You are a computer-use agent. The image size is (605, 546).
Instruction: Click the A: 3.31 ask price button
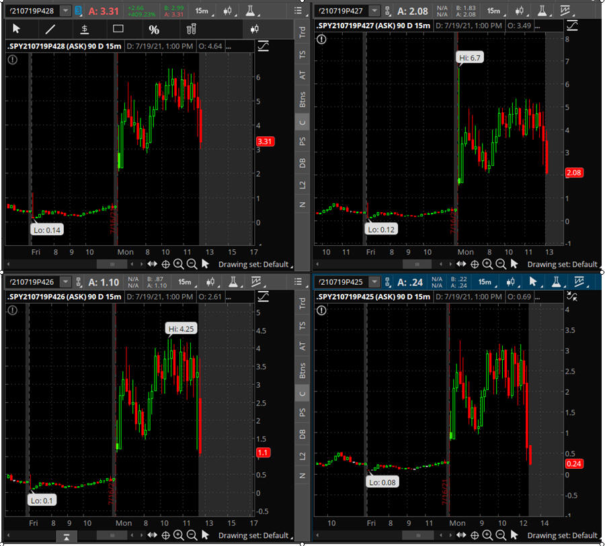[104, 11]
